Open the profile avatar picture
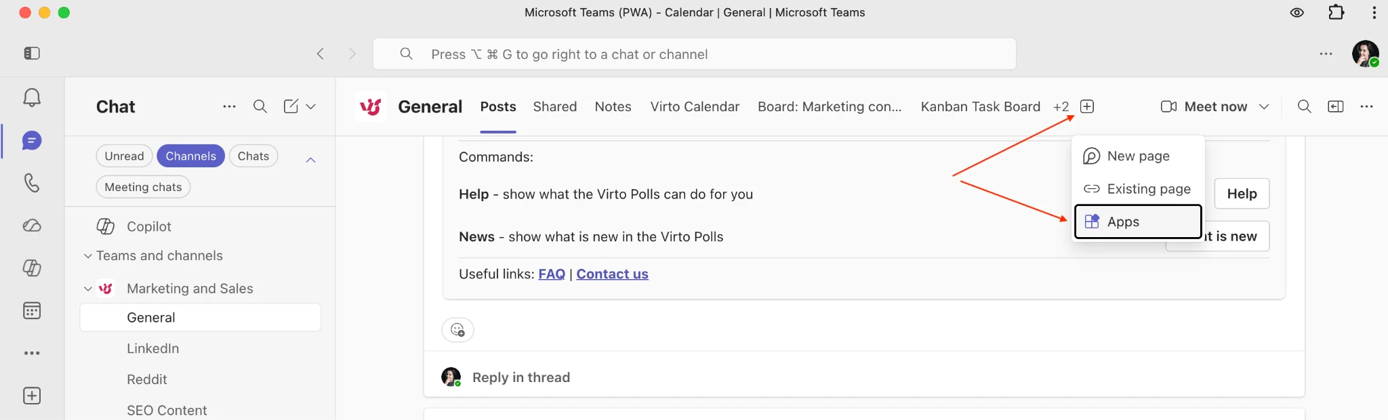 pyautogui.click(x=1365, y=54)
